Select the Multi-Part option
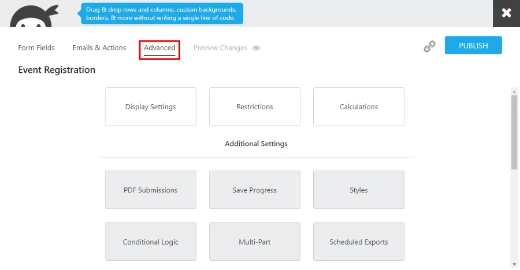This screenshot has height=270, width=520. [255, 242]
